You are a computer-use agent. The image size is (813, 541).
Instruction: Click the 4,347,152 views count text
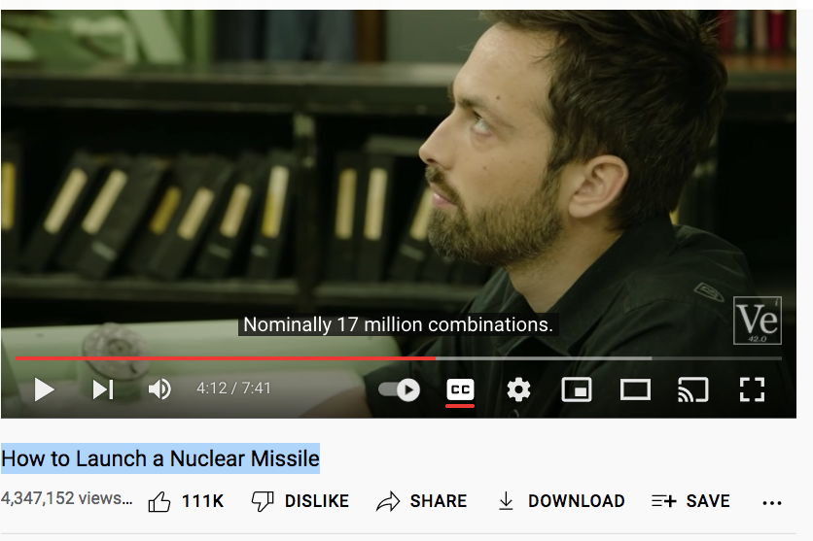66,498
